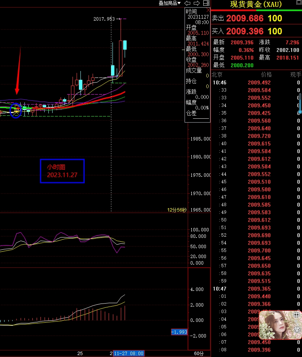Click info panel 收盘 value 2002.260
Screen dimensions: 302x357
point(198,65)
